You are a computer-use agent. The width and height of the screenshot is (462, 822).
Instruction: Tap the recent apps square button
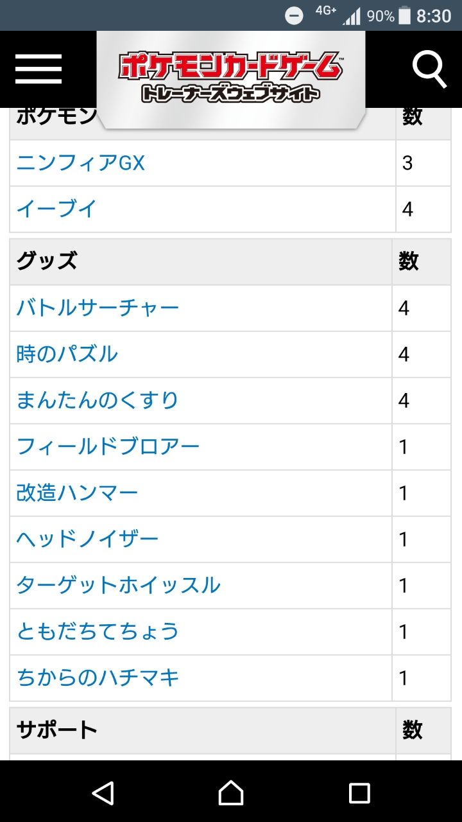pos(359,793)
